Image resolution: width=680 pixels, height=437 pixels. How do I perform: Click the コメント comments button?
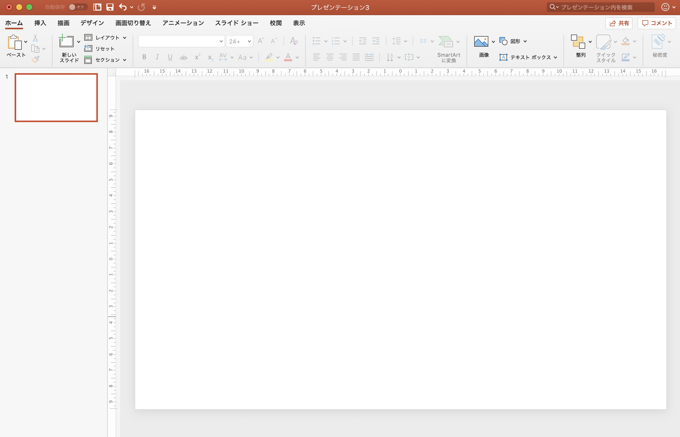[657, 23]
